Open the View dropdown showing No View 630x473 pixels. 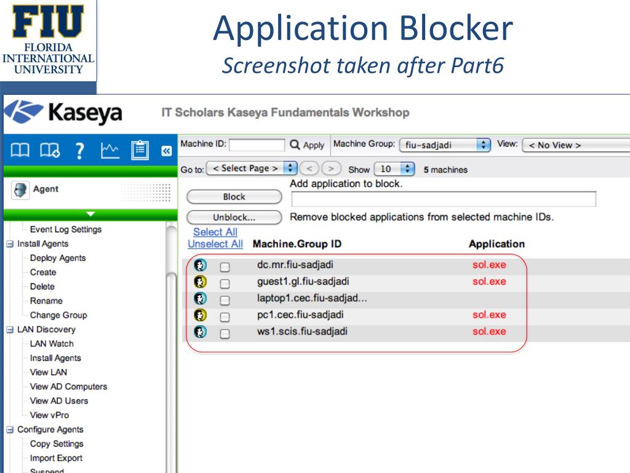[576, 145]
